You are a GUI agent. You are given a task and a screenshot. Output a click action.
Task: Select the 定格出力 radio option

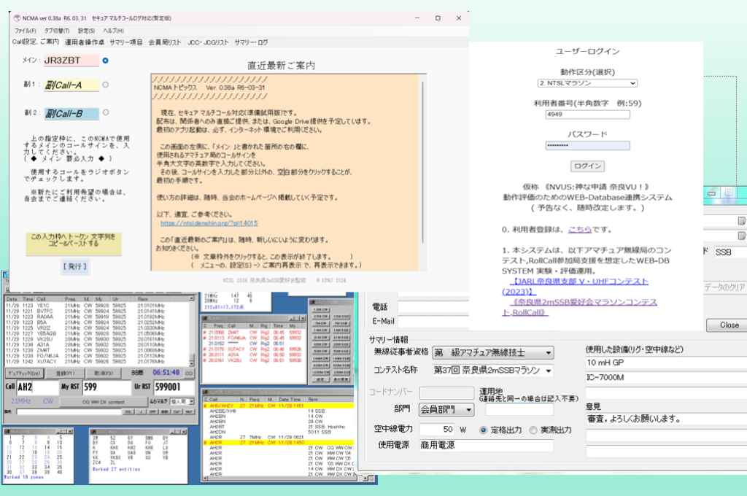[x=483, y=430]
